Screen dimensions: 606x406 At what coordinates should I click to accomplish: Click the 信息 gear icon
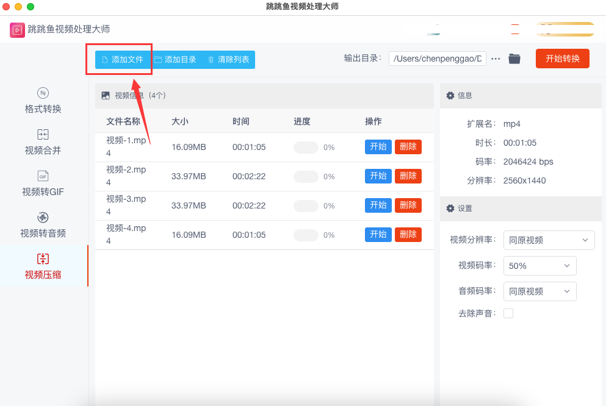point(450,95)
